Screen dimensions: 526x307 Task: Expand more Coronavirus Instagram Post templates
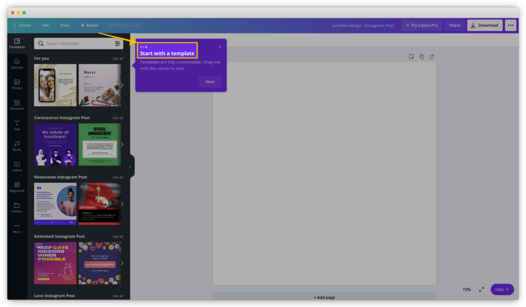click(x=122, y=145)
